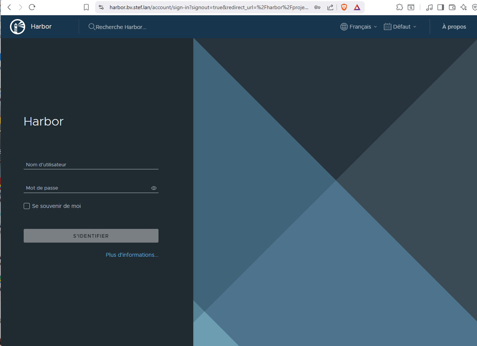Enable the 'Se souvenir de moi' checkbox

tap(27, 206)
